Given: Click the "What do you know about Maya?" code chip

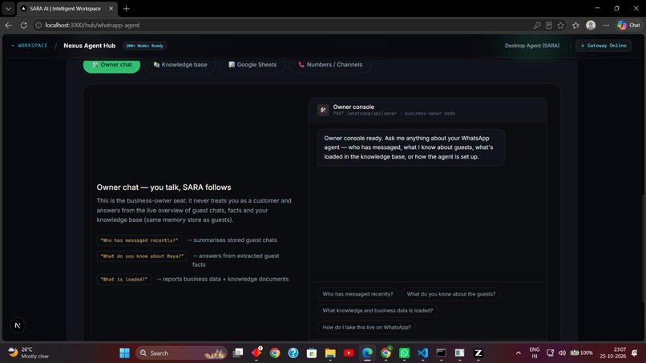Looking at the screenshot, I should (x=142, y=256).
